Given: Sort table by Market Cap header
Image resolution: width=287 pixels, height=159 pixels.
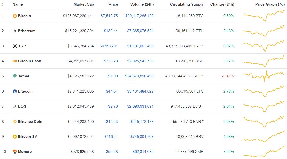Looking at the screenshot, I should [x=84, y=4].
